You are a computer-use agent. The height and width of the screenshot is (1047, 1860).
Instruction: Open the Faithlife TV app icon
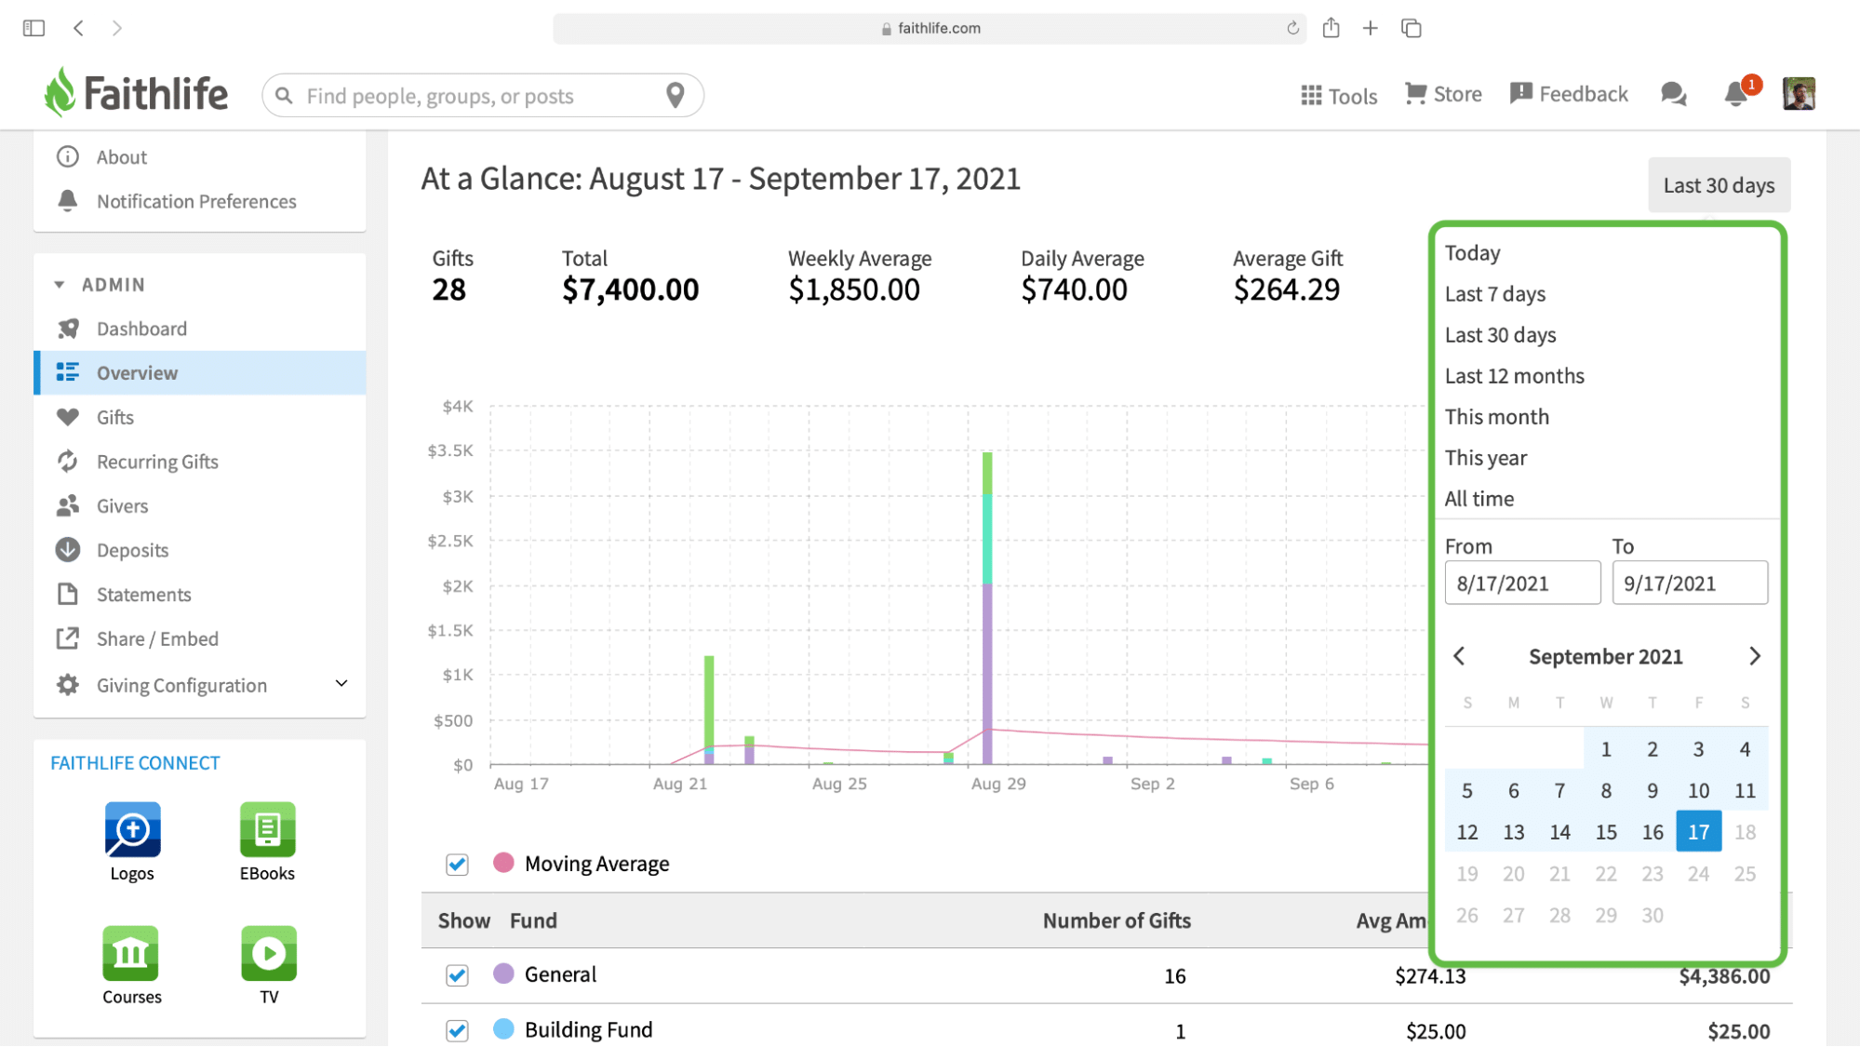pos(269,953)
